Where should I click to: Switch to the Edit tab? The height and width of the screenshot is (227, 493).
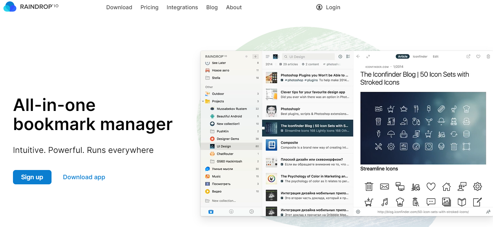(x=436, y=57)
